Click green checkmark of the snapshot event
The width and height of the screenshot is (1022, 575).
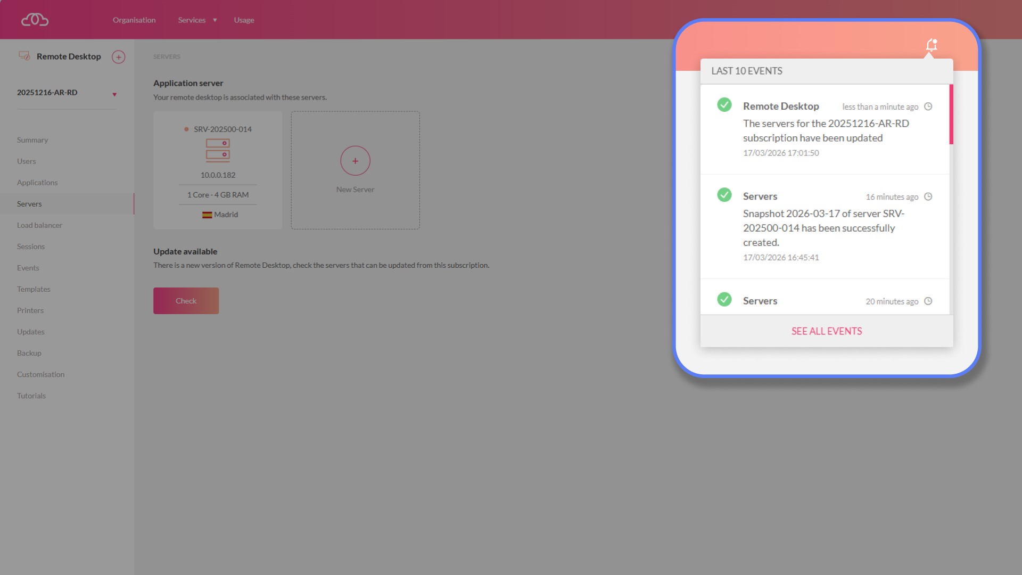pyautogui.click(x=724, y=195)
